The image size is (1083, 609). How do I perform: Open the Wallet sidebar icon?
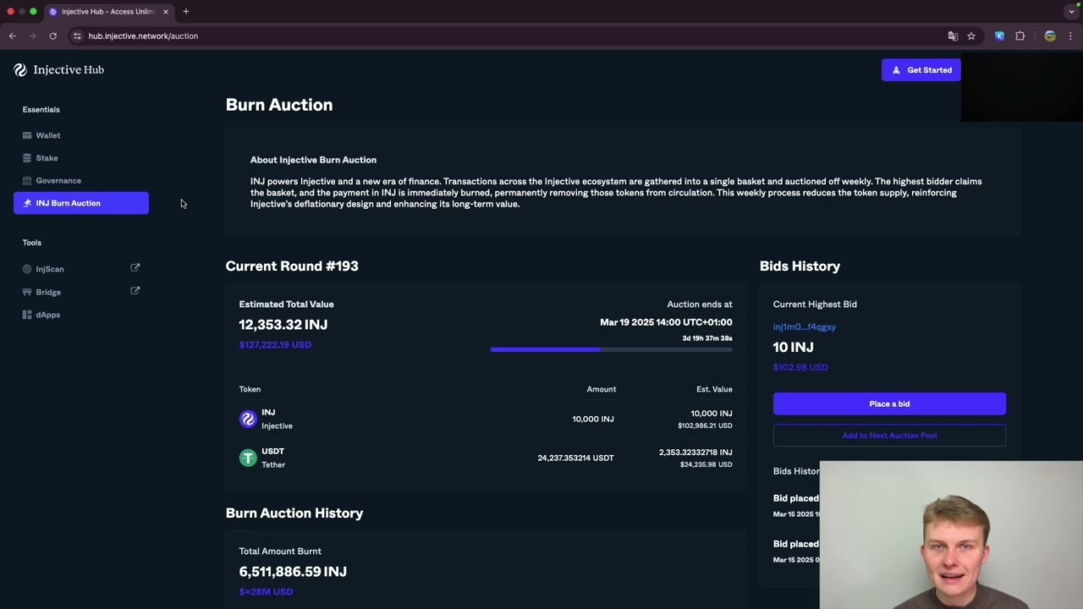click(27, 135)
